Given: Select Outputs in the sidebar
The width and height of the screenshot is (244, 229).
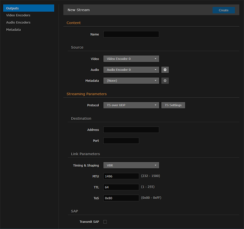Looking at the screenshot, I should 28,8.
